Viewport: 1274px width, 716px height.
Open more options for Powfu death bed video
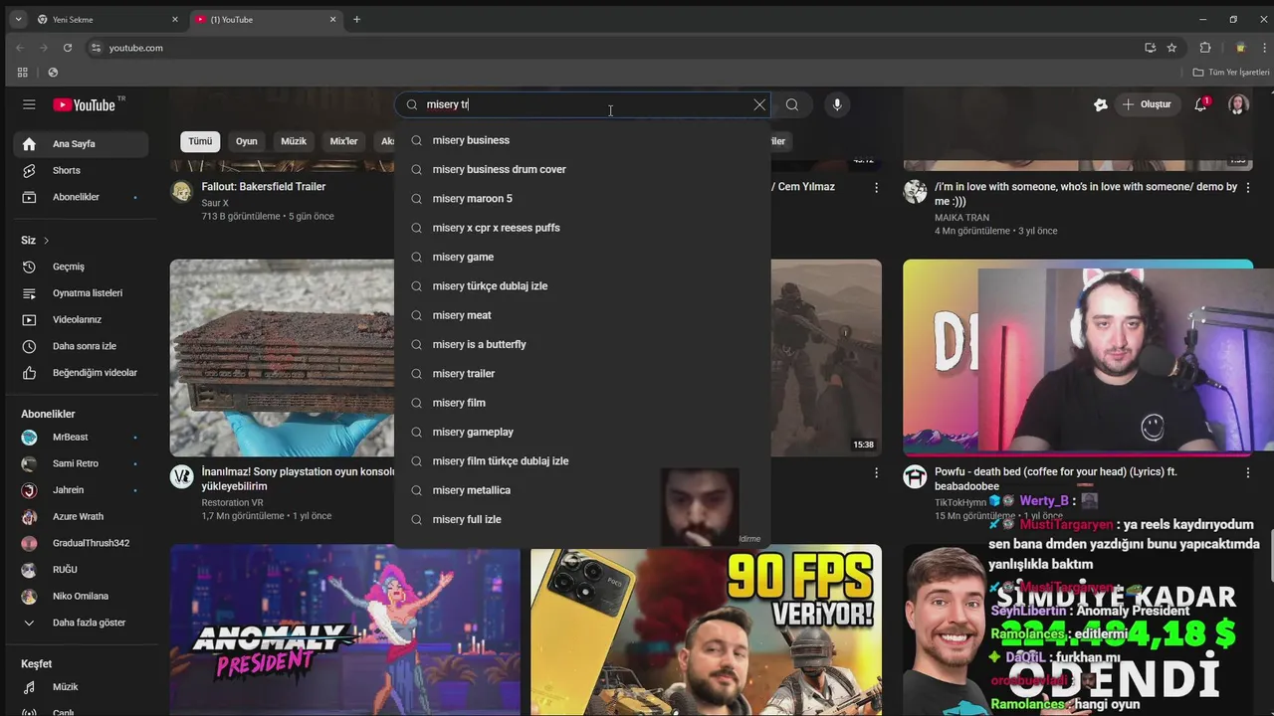(x=1248, y=472)
